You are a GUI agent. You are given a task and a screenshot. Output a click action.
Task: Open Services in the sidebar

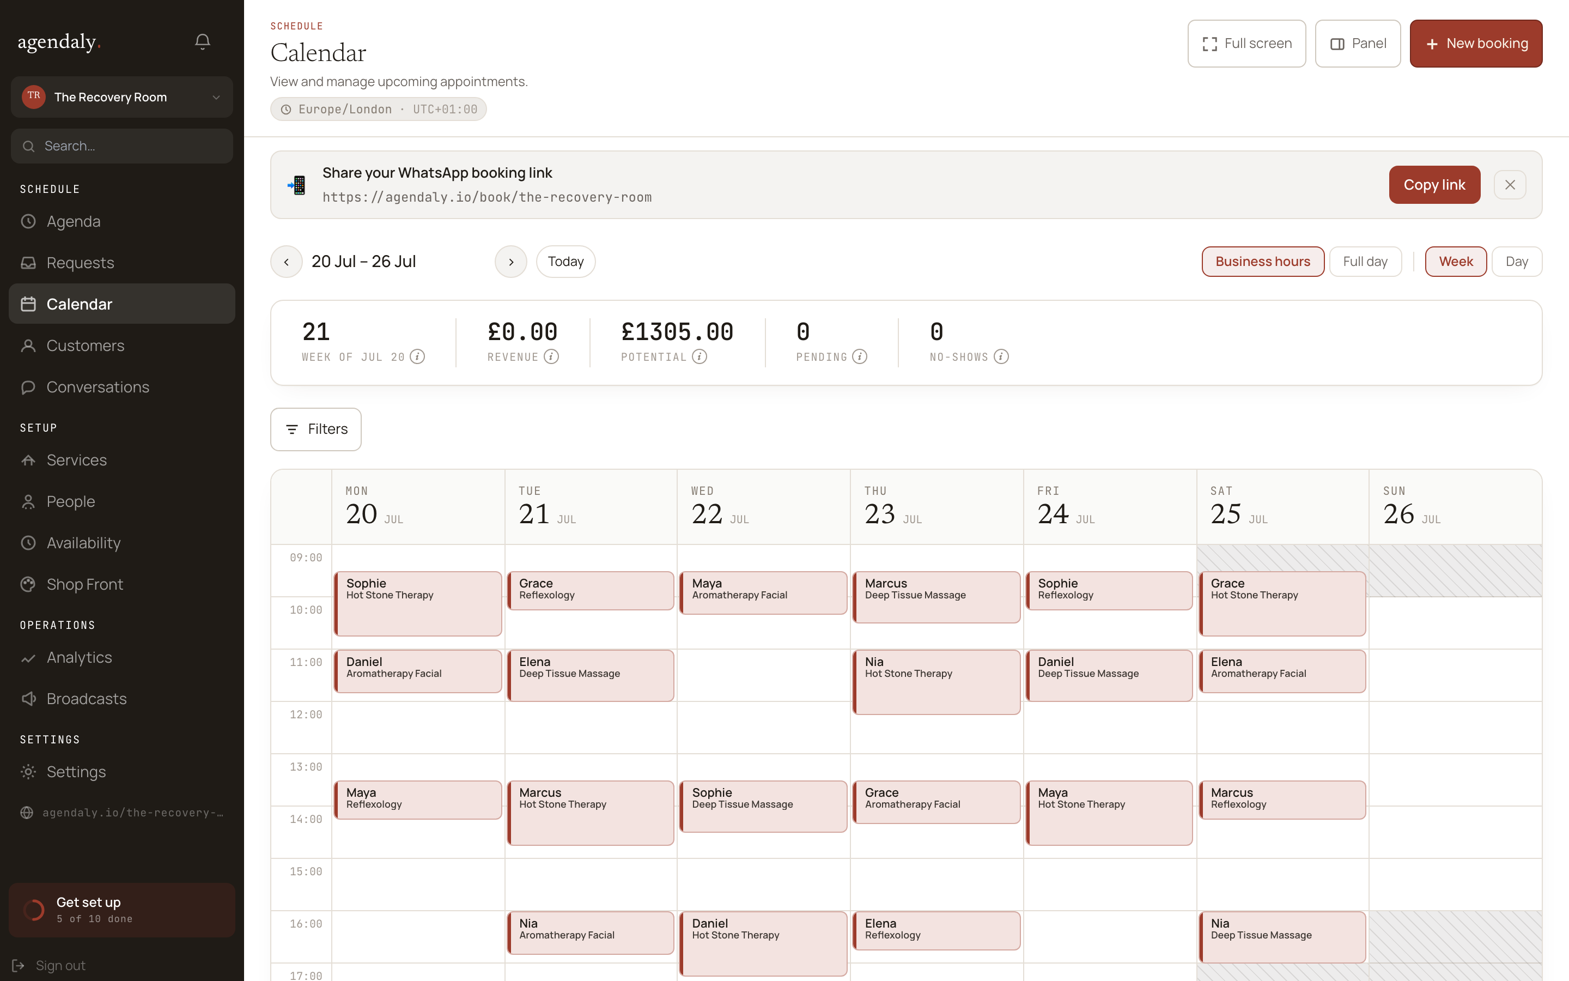point(122,460)
